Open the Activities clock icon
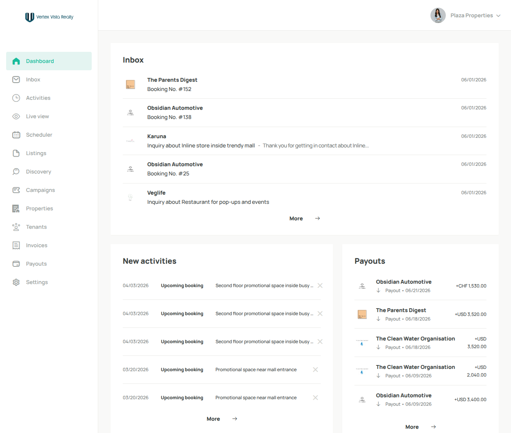511x433 pixels. click(16, 98)
